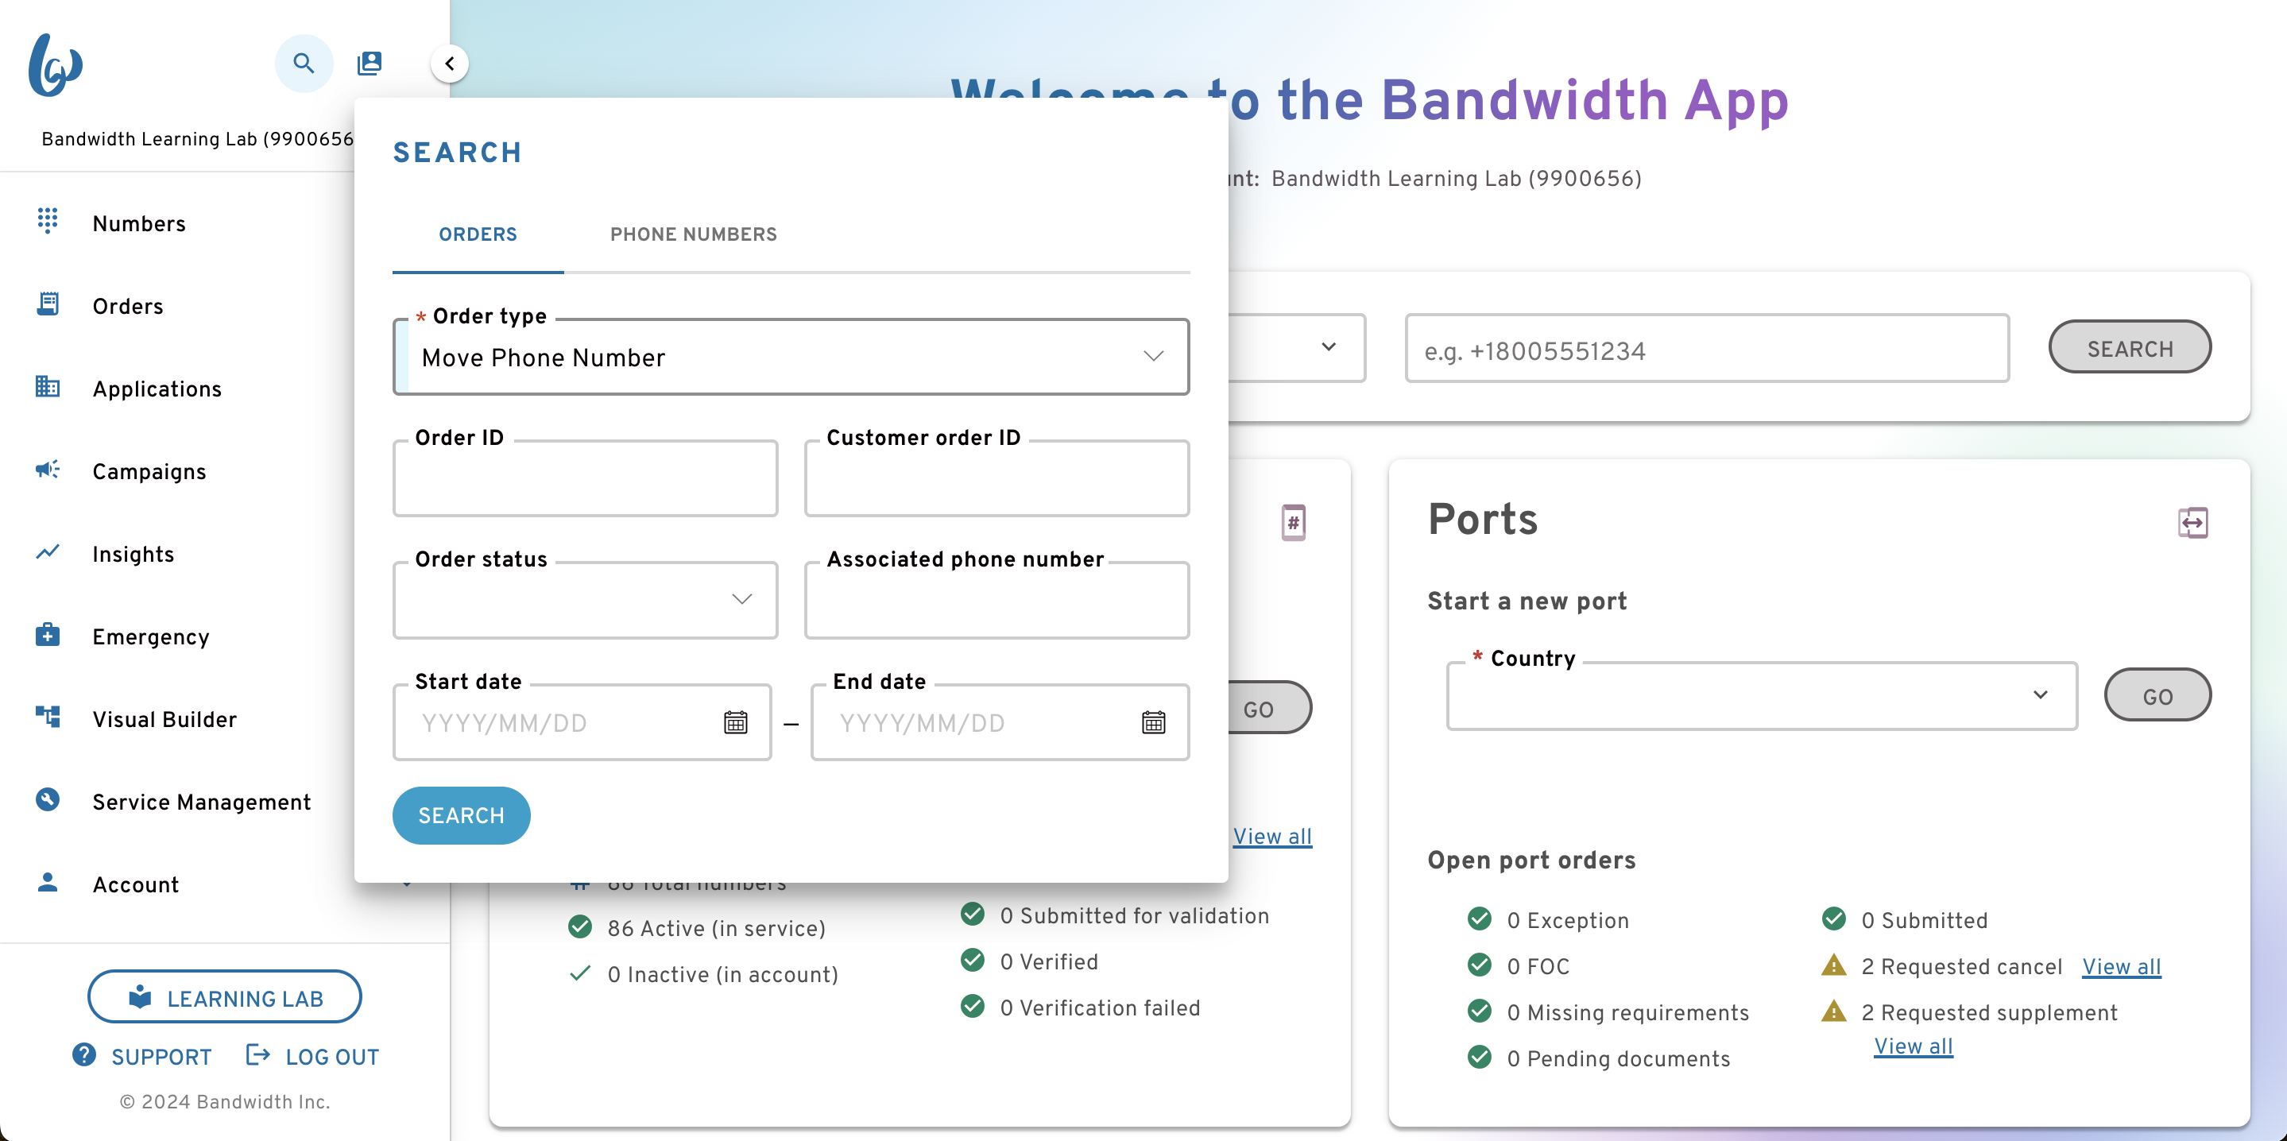The image size is (2287, 1141).
Task: Click the partly hidden GO button in numbers card
Action: (x=1269, y=708)
